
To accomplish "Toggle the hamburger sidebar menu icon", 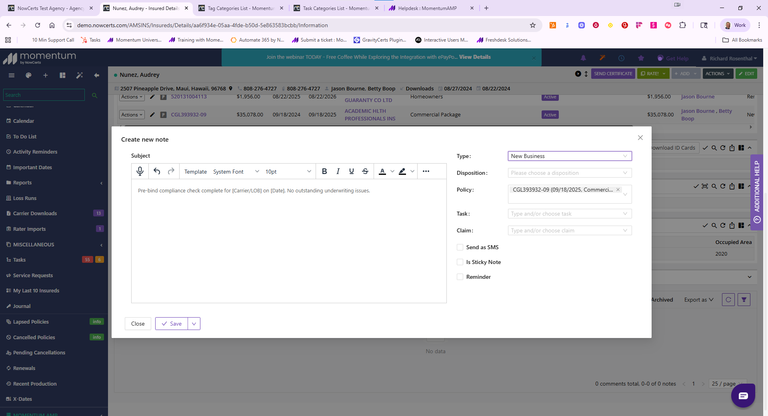I will point(12,75).
